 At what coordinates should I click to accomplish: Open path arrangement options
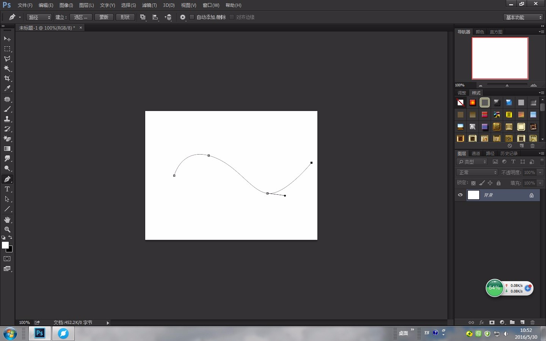click(x=168, y=17)
